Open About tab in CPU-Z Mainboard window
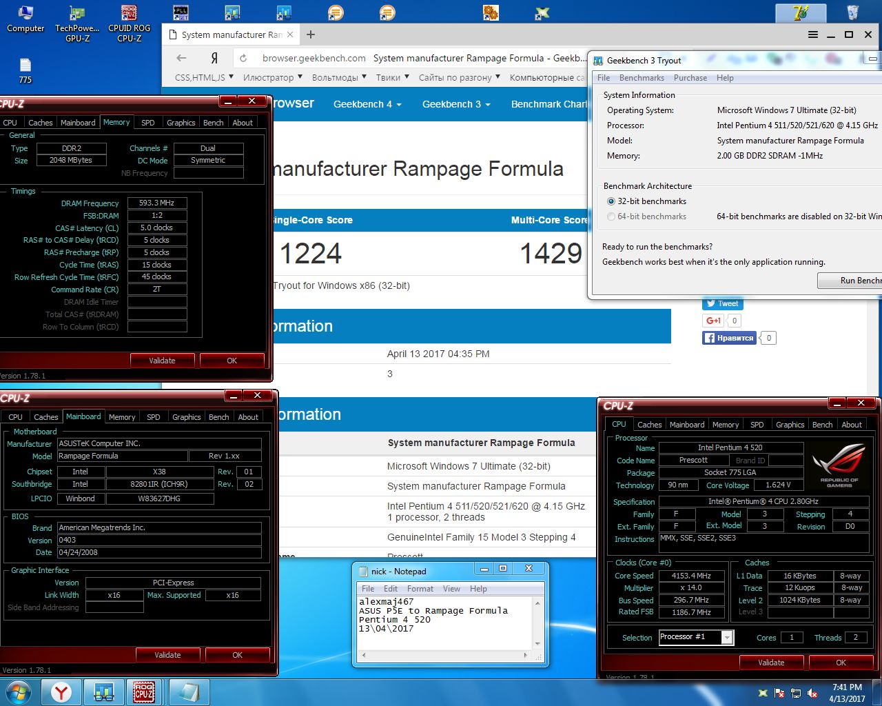This screenshot has width=882, height=706. (x=248, y=417)
